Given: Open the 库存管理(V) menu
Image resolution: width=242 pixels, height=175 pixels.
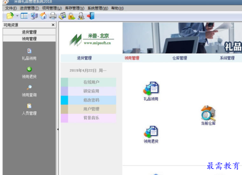Looking at the screenshot, I should coord(75,8).
